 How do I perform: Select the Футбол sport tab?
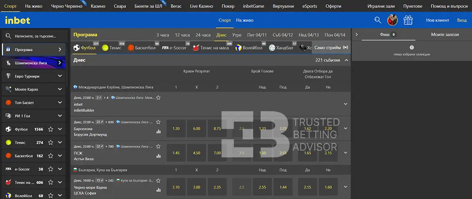coord(85,48)
